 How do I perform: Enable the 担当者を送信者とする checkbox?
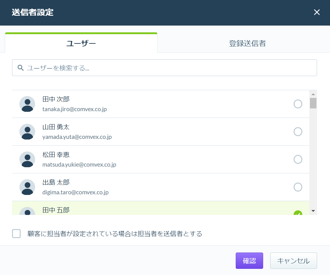tap(16, 233)
